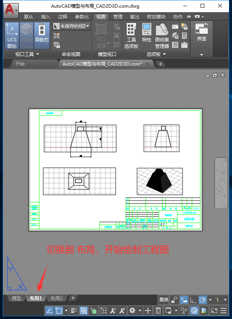This screenshot has height=319, width=232.
Task: Click annotation auto-scale status icon
Action: (x=122, y=311)
